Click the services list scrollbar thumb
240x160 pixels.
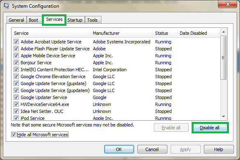(x=224, y=58)
